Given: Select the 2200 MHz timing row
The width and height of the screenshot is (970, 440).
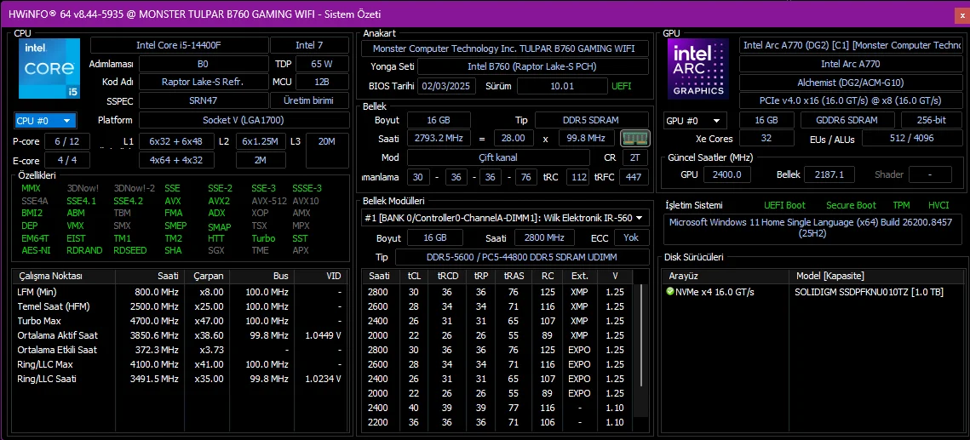Looking at the screenshot, I should (x=499, y=422).
